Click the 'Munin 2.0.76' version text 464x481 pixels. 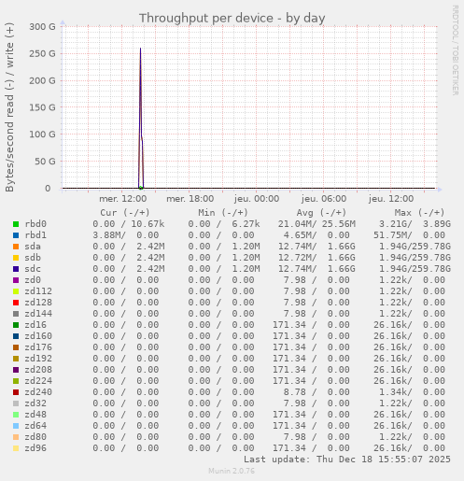click(x=232, y=471)
